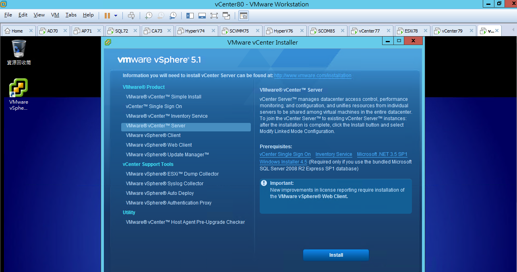Switch to Unity mode icon
The image size is (517, 272).
226,16
